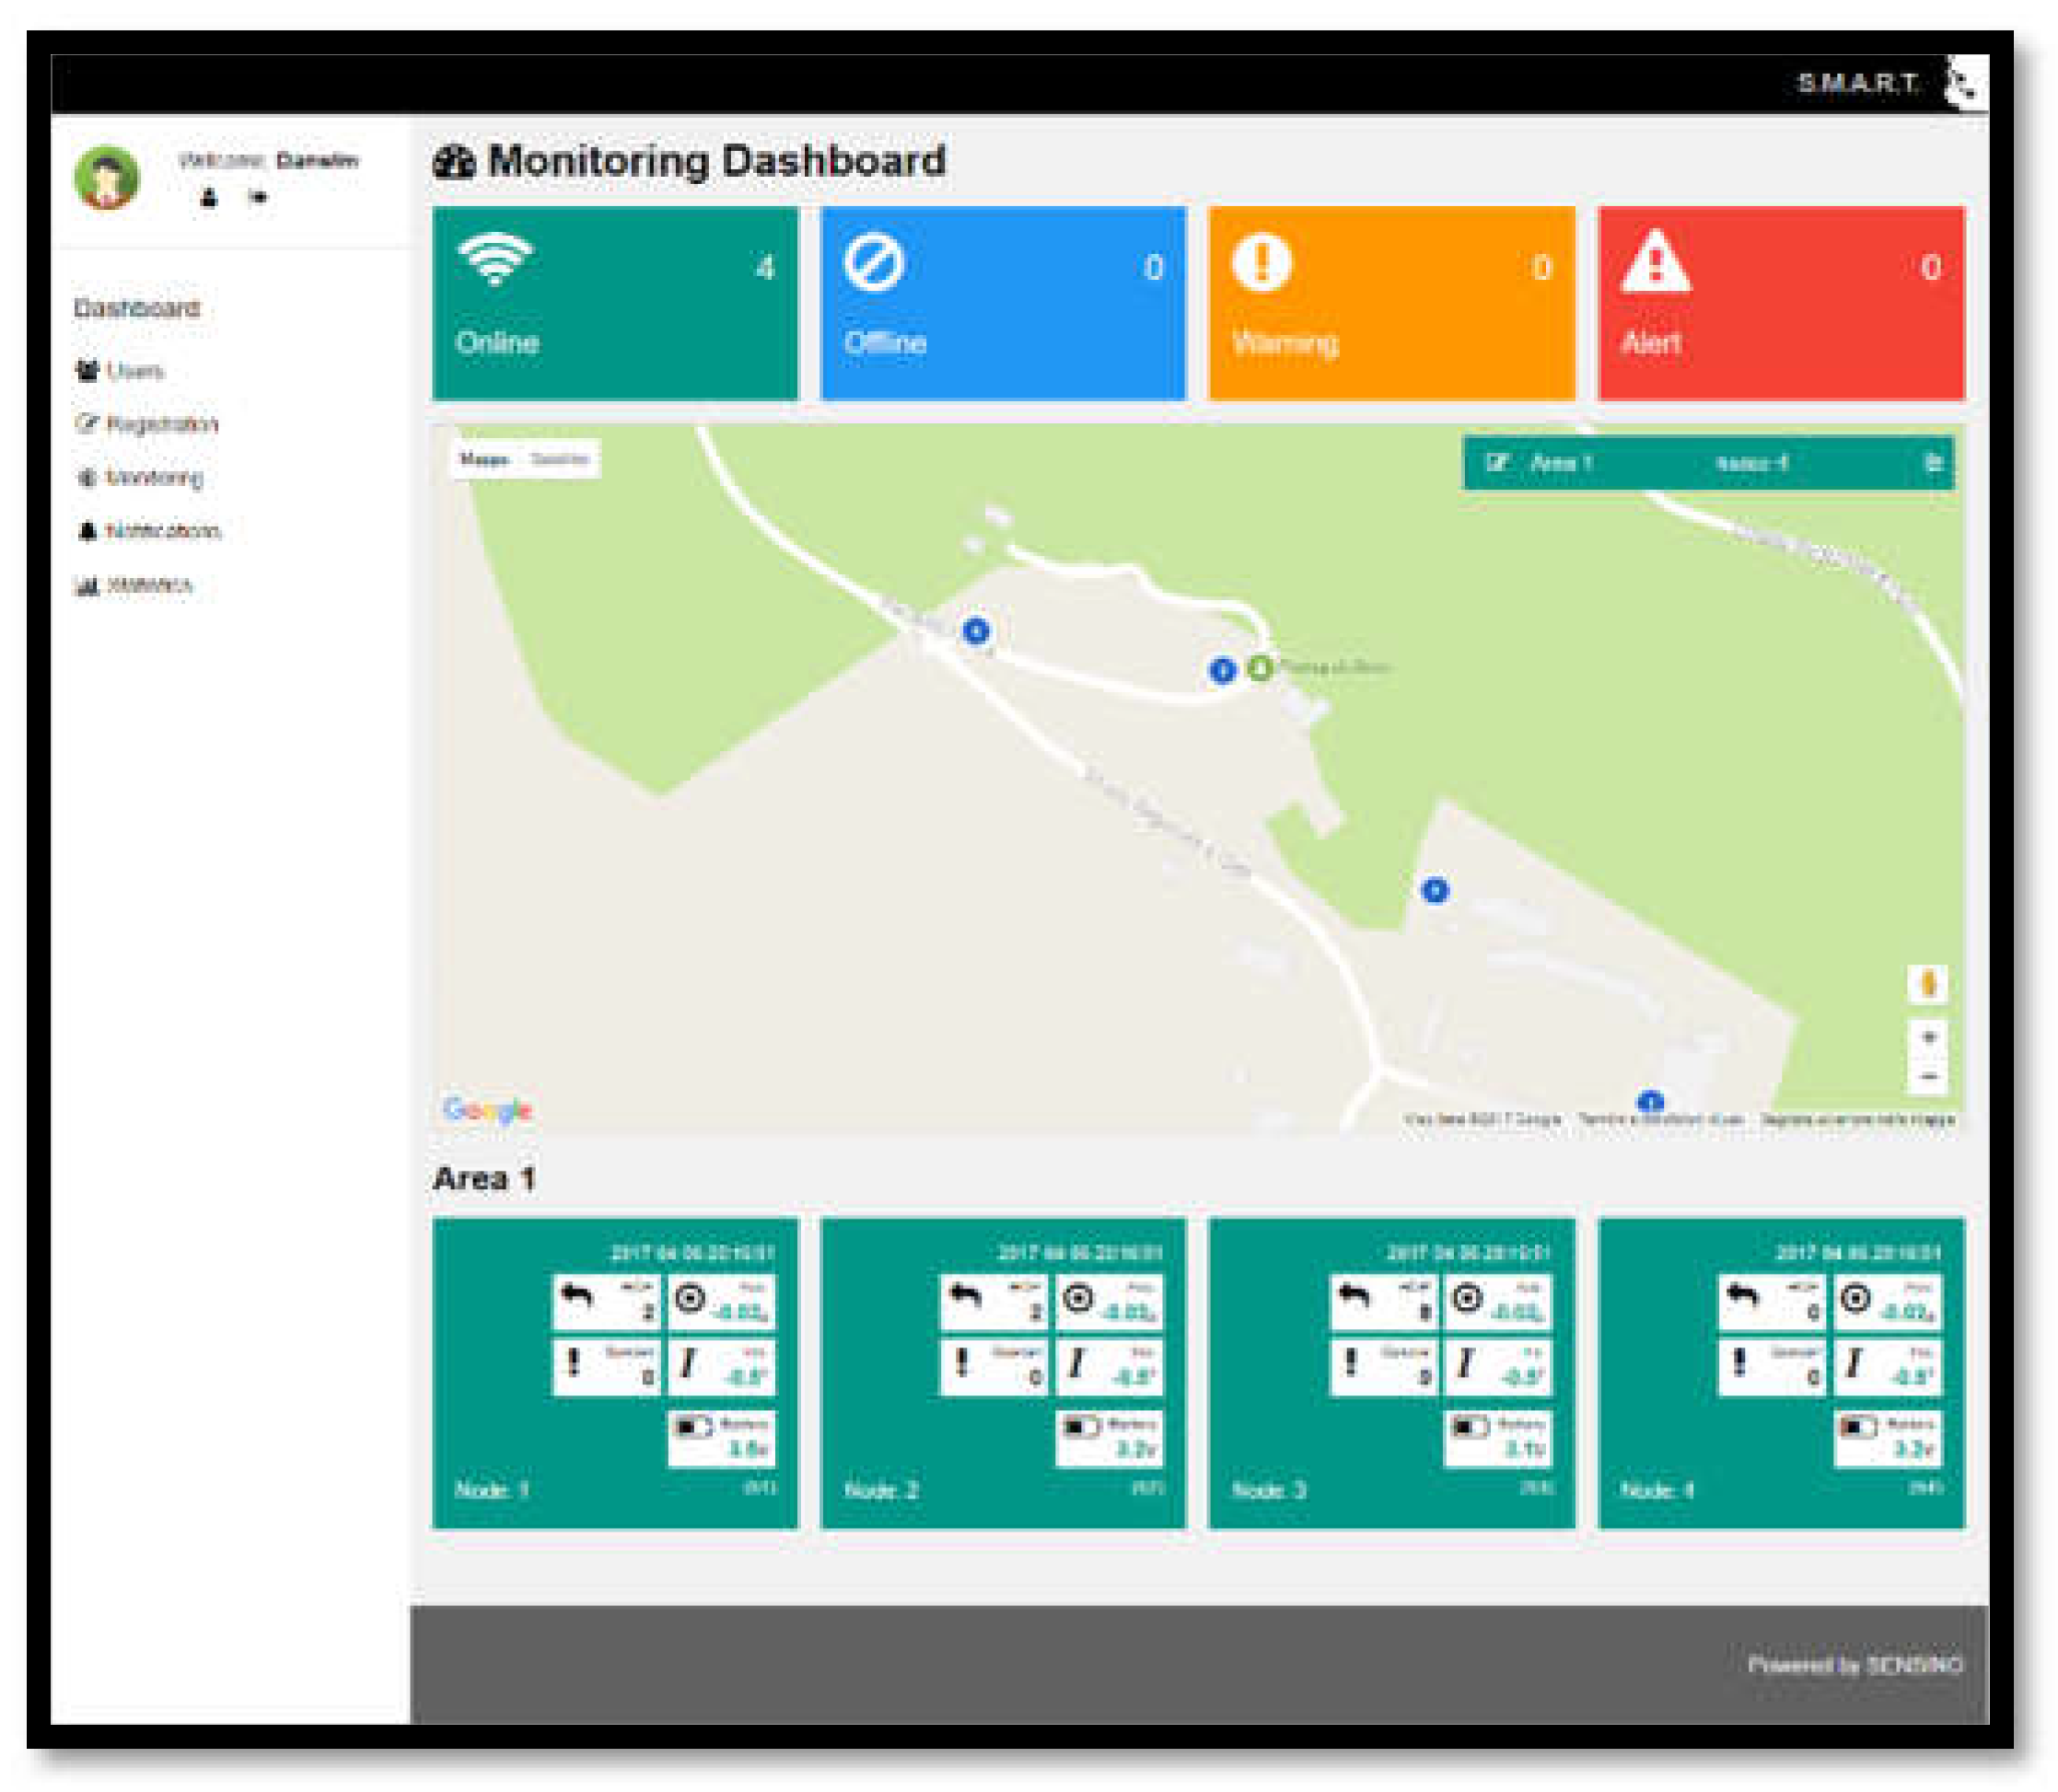Click the Warning exclamation circle icon

pyautogui.click(x=1261, y=263)
